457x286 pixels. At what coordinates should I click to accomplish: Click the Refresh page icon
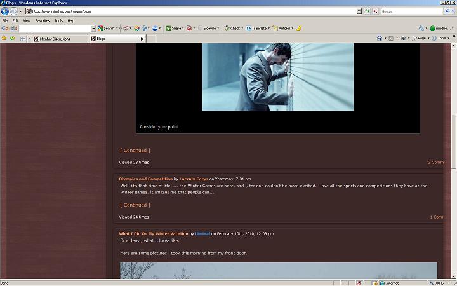(368, 11)
